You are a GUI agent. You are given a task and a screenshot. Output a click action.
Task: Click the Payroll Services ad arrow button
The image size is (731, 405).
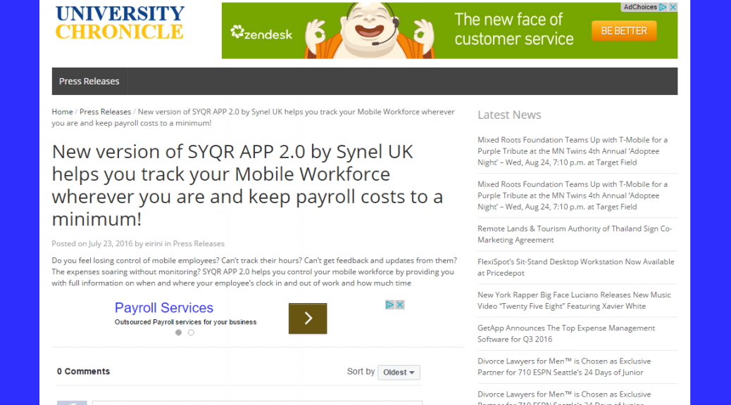(x=308, y=319)
